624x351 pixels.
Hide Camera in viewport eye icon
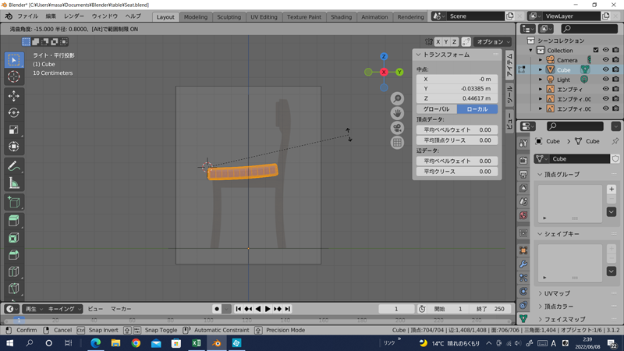606,60
